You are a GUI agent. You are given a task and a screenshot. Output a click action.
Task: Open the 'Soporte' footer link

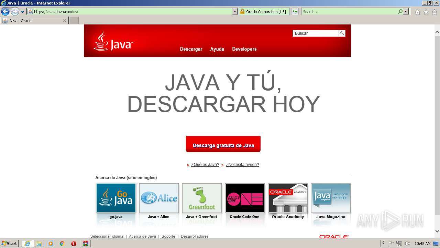tap(168, 236)
